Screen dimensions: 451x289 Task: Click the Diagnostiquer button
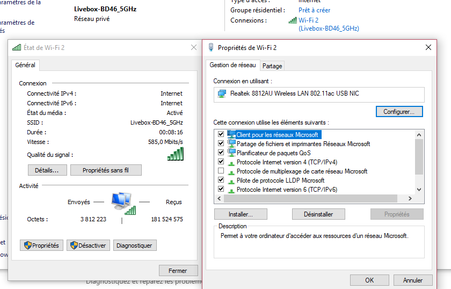click(135, 245)
